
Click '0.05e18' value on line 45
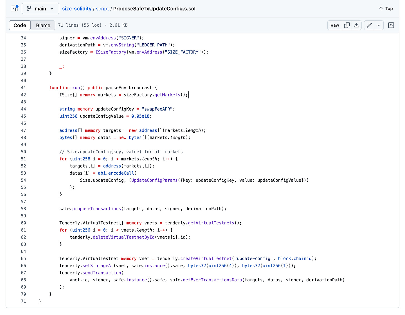pos(140,116)
